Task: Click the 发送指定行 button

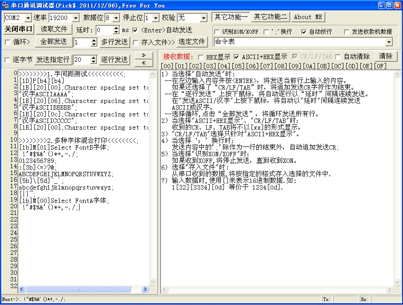Action: pos(53,60)
